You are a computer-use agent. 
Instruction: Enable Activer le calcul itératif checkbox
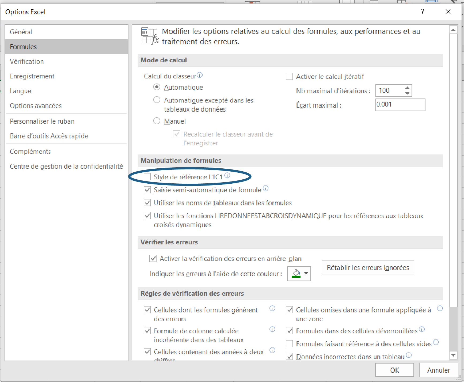(x=289, y=77)
